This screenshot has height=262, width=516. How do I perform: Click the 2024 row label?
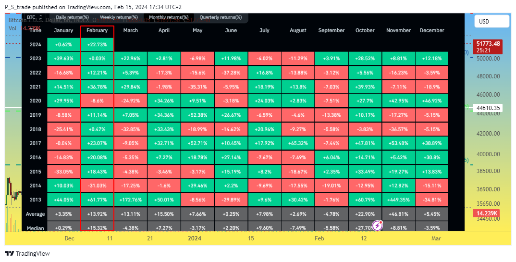[x=35, y=44]
